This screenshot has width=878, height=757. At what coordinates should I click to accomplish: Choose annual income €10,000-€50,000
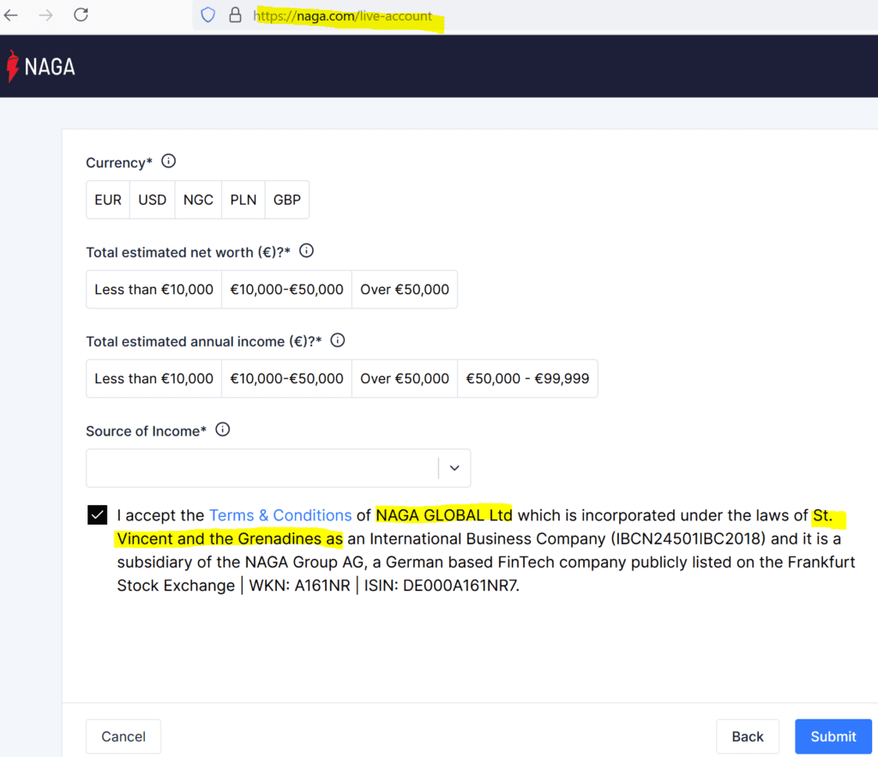(286, 379)
